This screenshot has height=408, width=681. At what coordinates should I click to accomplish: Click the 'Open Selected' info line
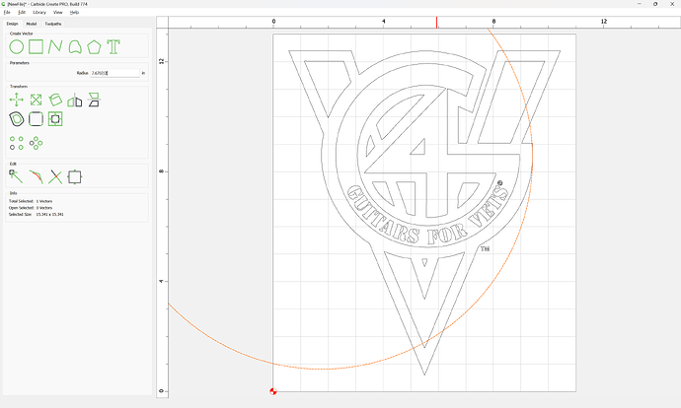[x=31, y=208]
